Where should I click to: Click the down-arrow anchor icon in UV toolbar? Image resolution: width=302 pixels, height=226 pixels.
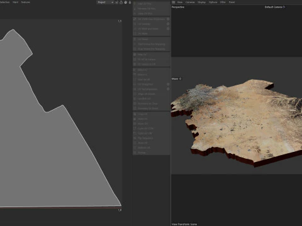(x=130, y=3)
